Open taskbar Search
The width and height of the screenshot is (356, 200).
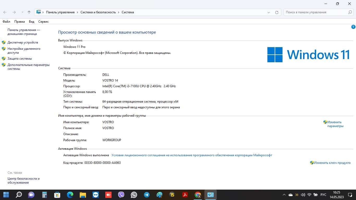coord(19,195)
